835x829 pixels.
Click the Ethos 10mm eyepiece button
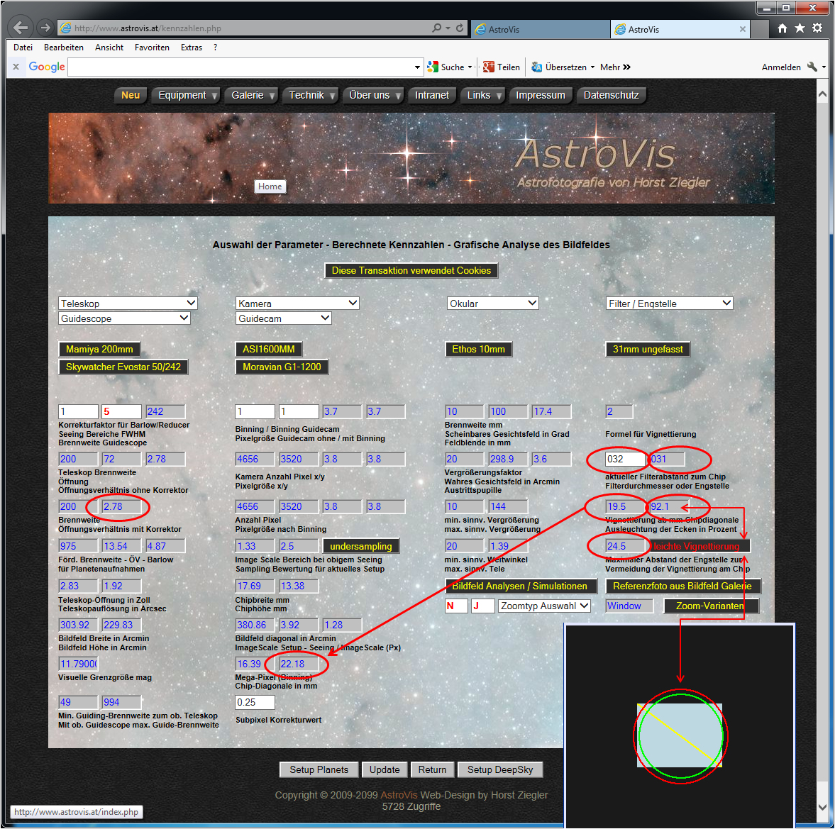(479, 350)
